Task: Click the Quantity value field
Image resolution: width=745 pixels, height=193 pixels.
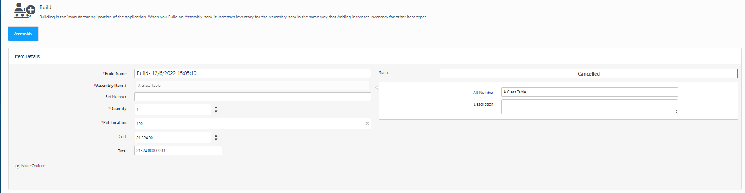Action: coord(172,110)
